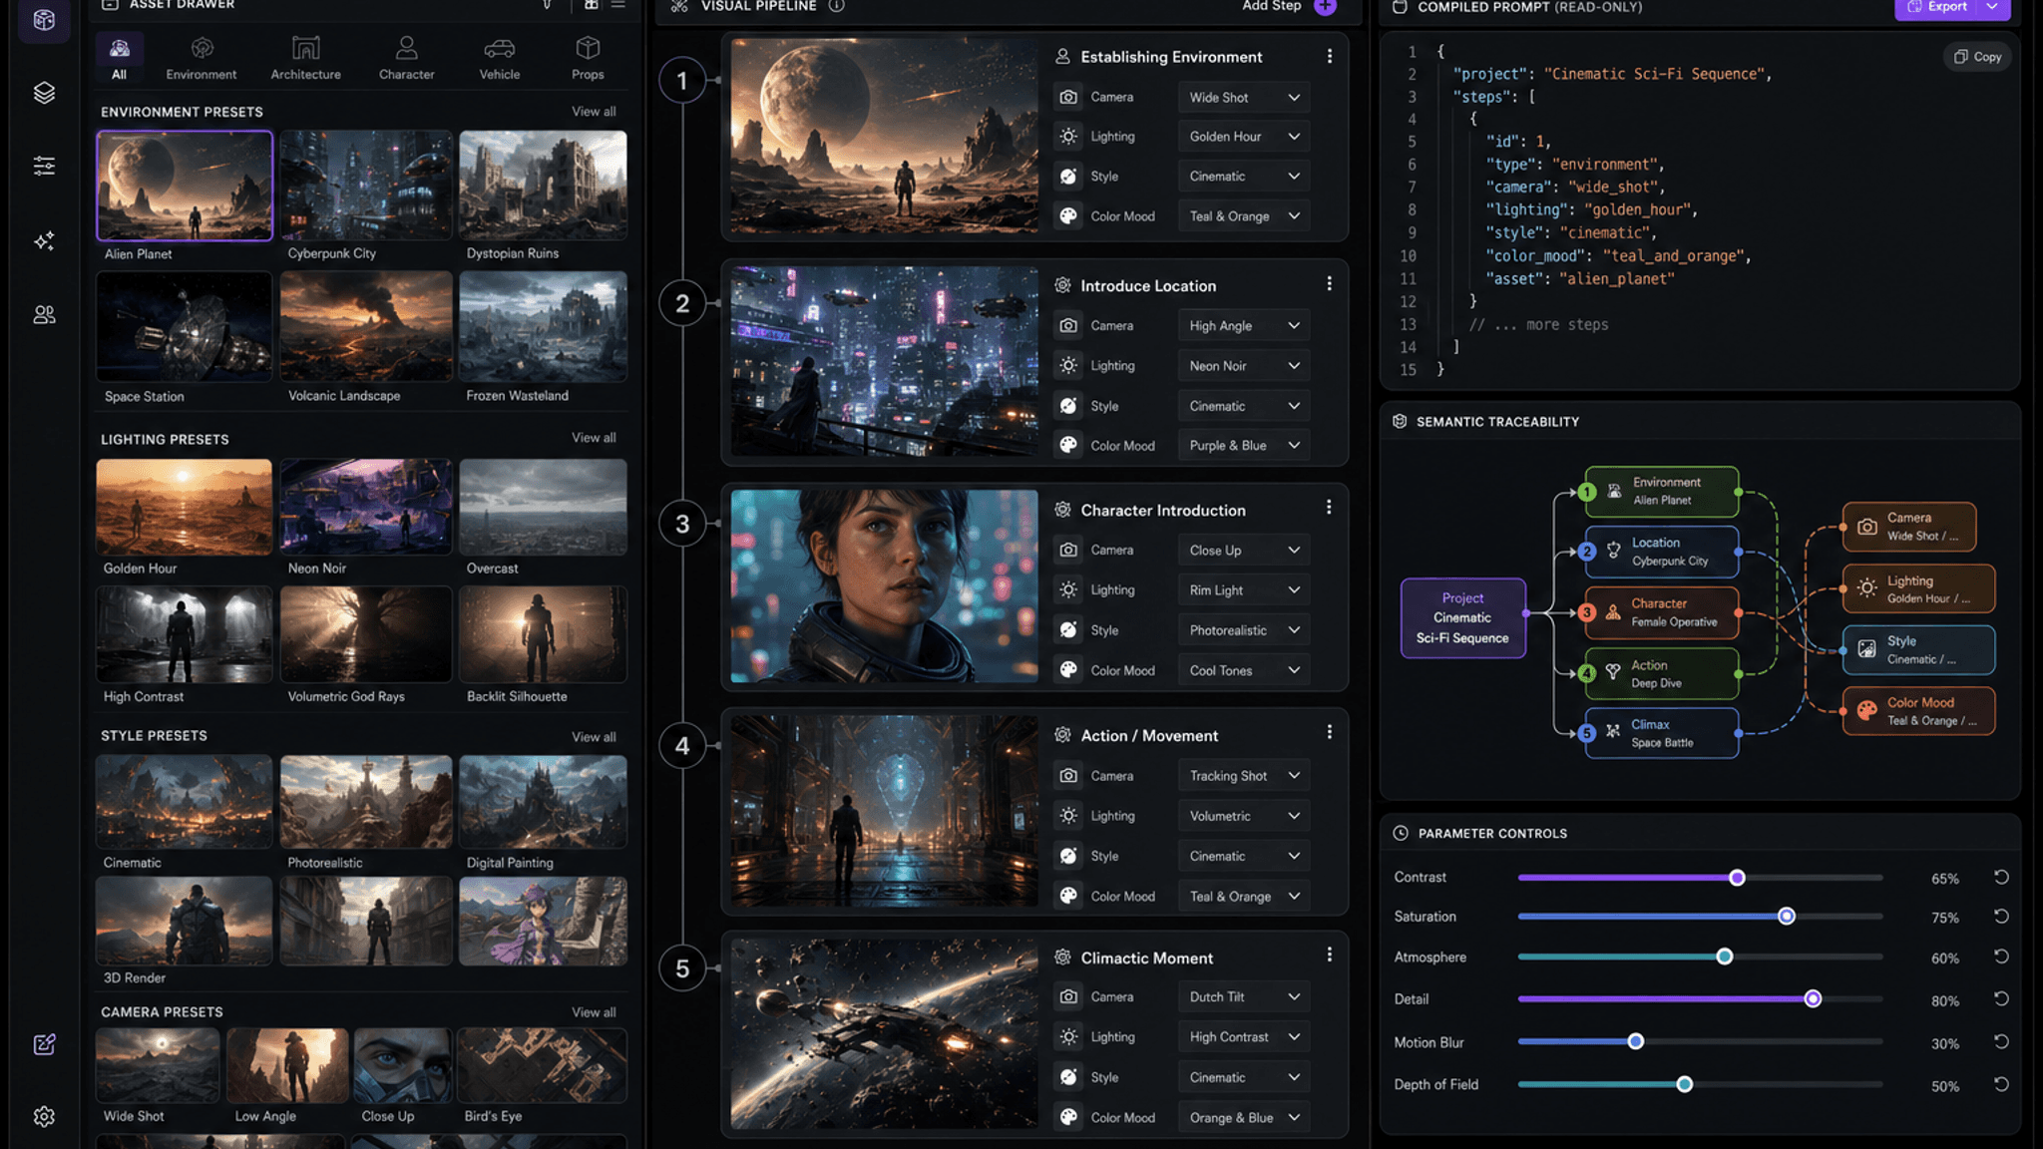Click the Contrast slider handle
2043x1149 pixels.
1737,878
